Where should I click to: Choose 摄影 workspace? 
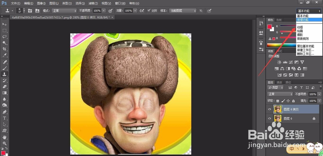pos(300,35)
